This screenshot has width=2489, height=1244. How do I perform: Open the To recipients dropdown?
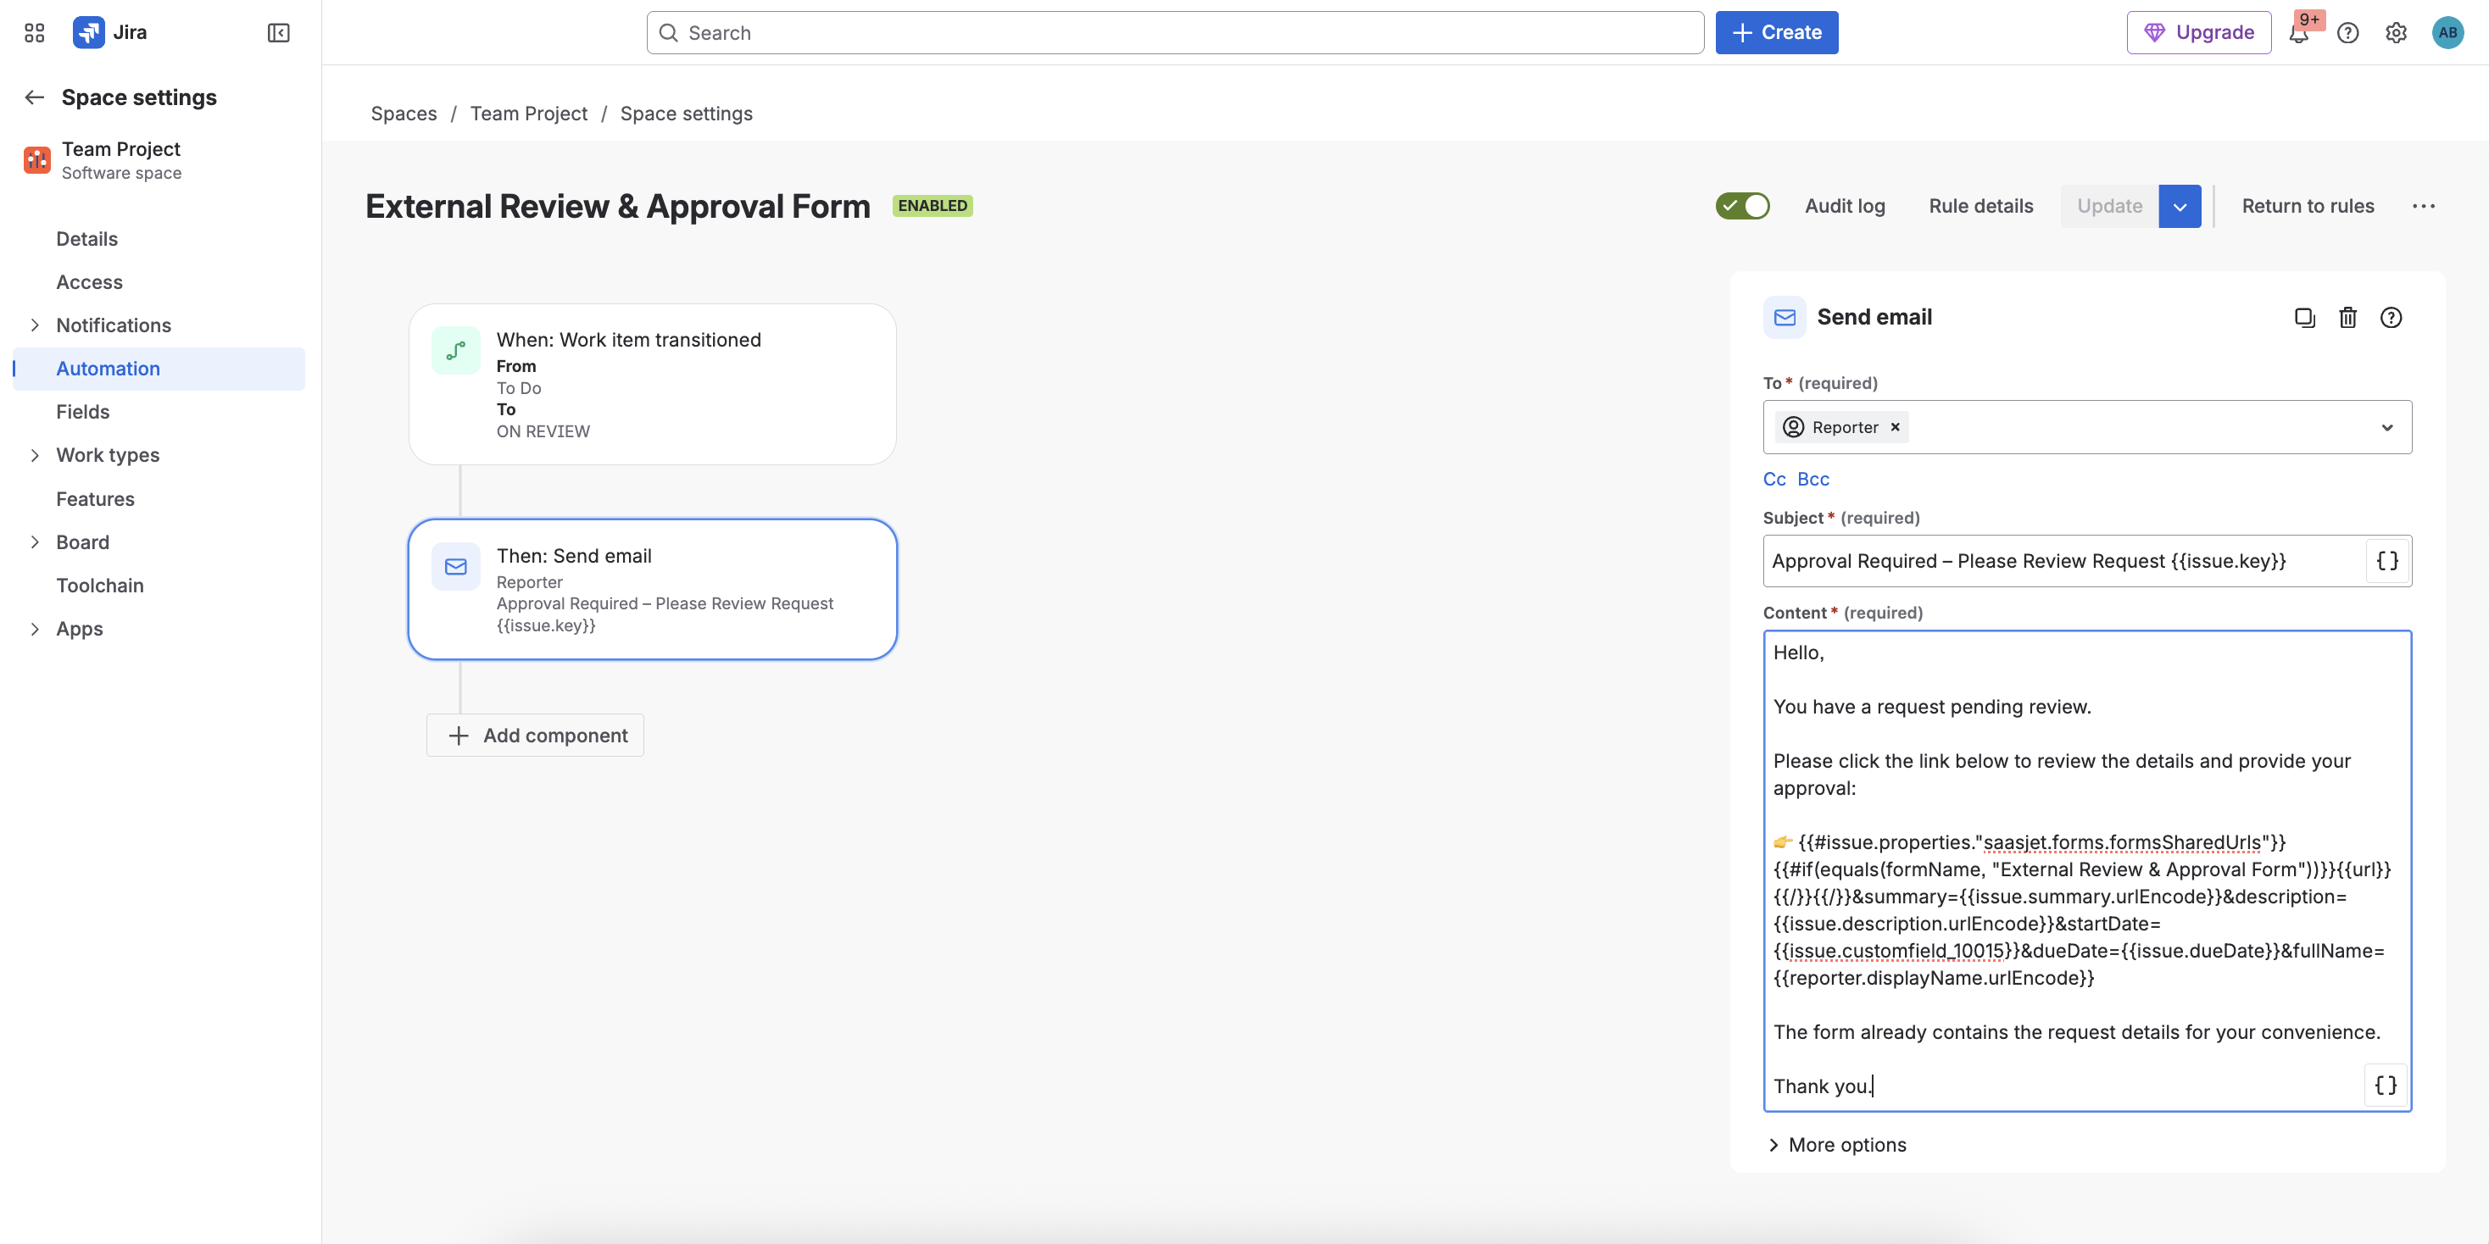(2386, 427)
